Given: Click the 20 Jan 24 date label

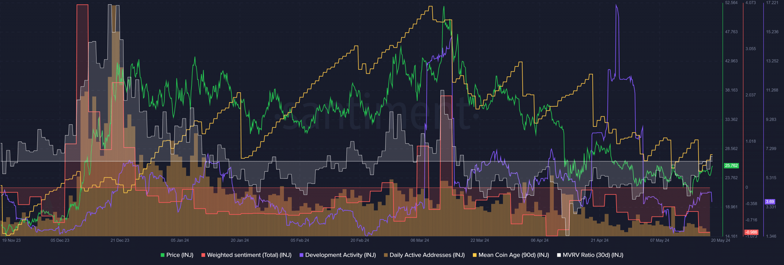Looking at the screenshot, I should pos(240,241).
